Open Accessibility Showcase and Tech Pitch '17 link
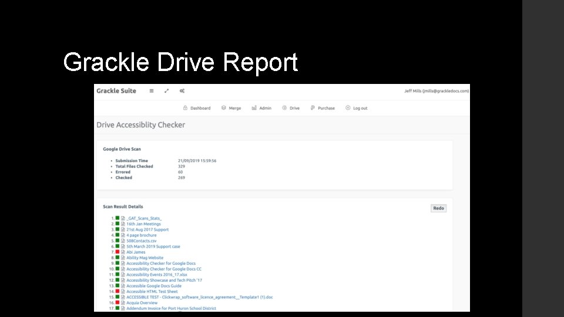This screenshot has width=564, height=317. 164,281
